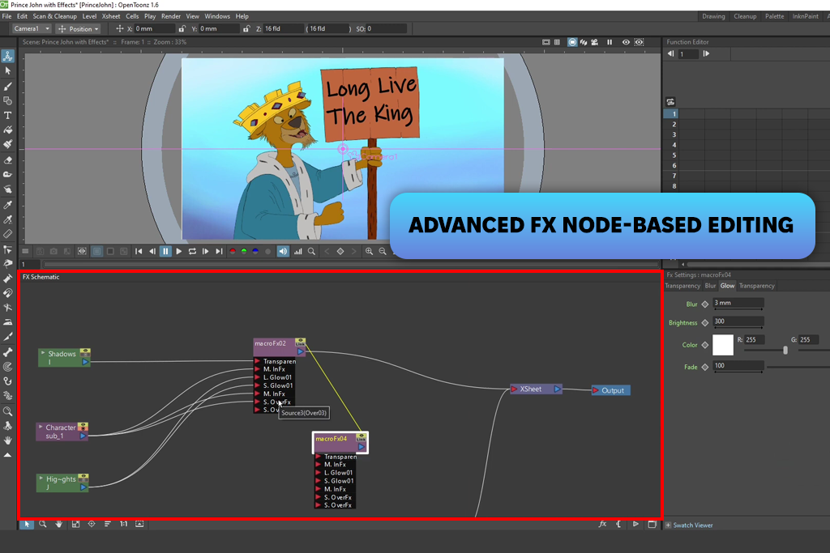Toggle Shadows node preview eye icon
Image resolution: width=830 pixels, height=553 pixels.
pyautogui.click(x=84, y=352)
